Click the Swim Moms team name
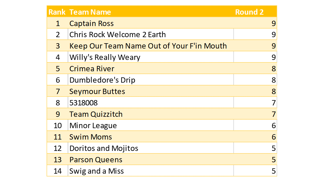The height and width of the screenshot is (182, 324). [91, 137]
